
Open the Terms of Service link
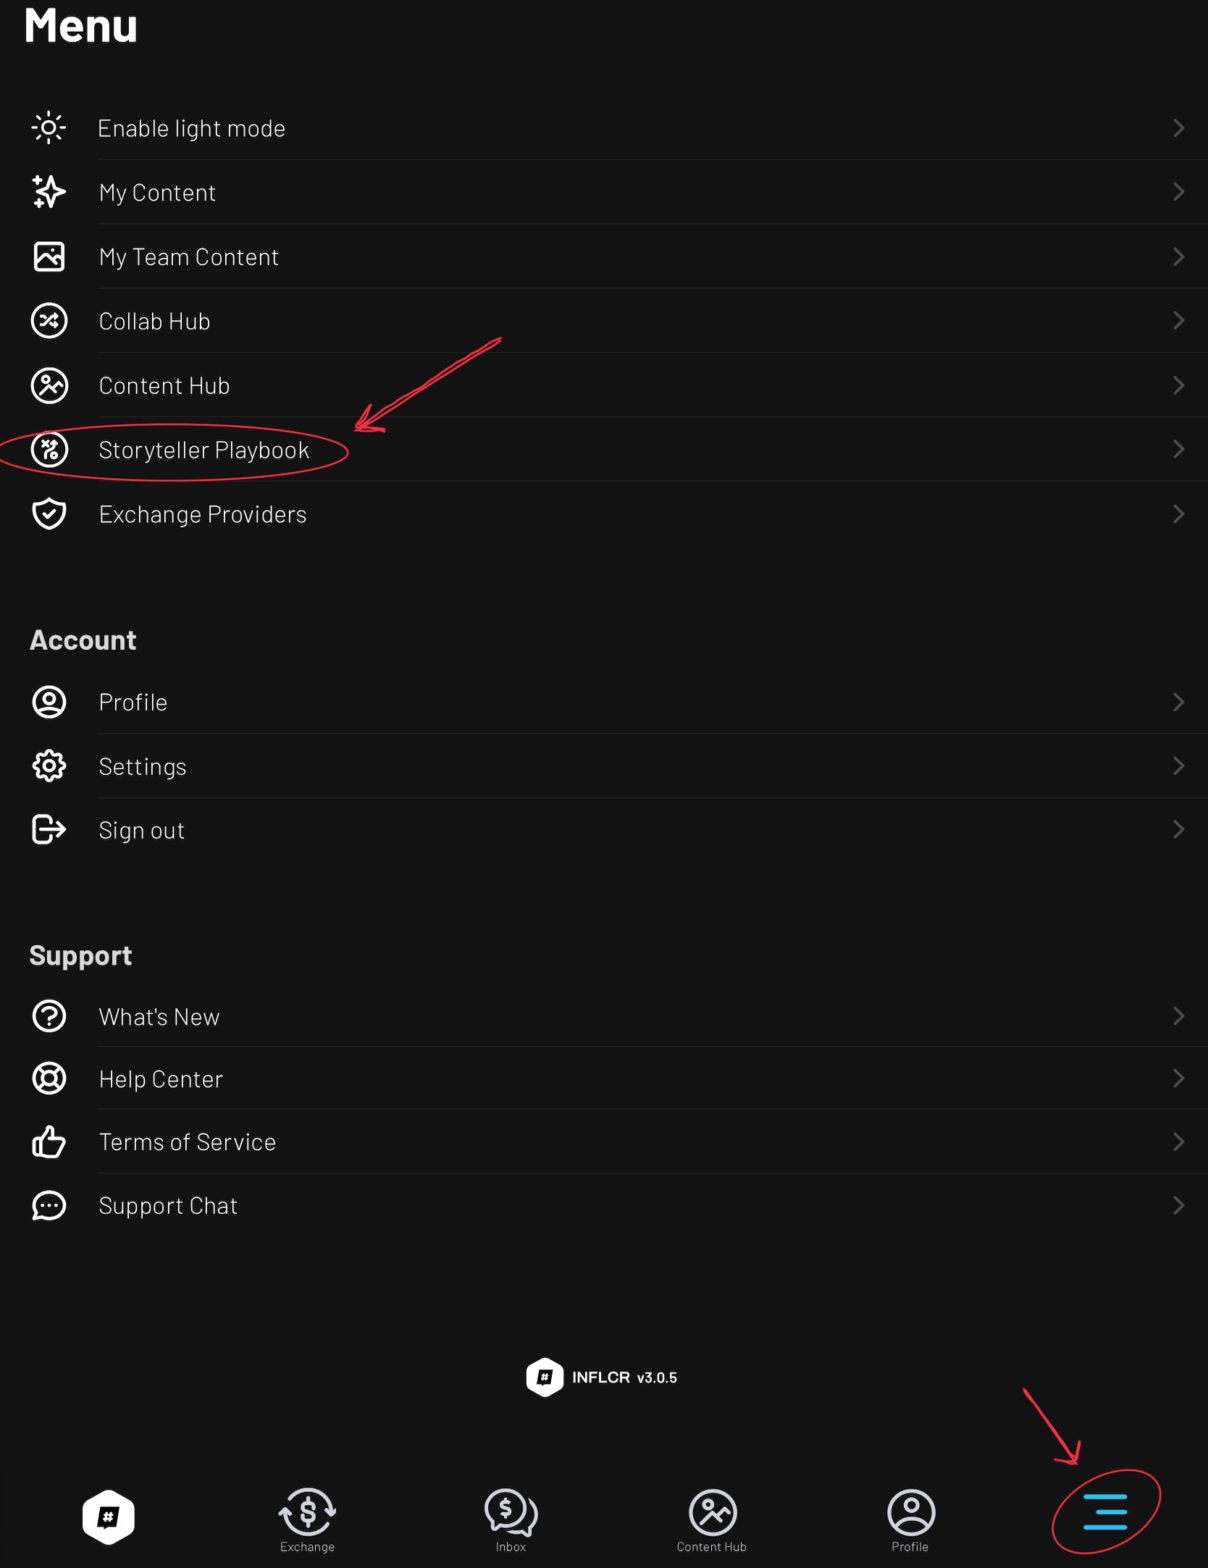click(188, 1142)
